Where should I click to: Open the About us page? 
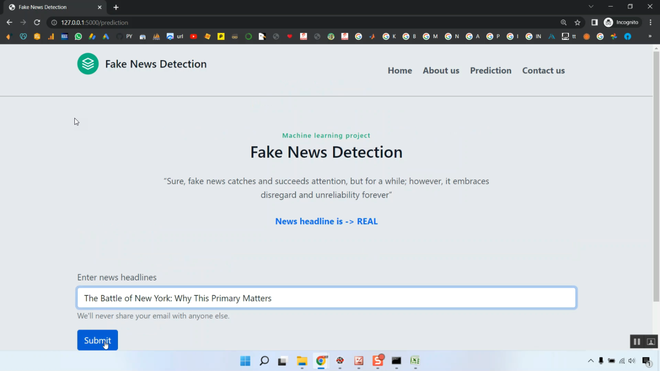[441, 70]
